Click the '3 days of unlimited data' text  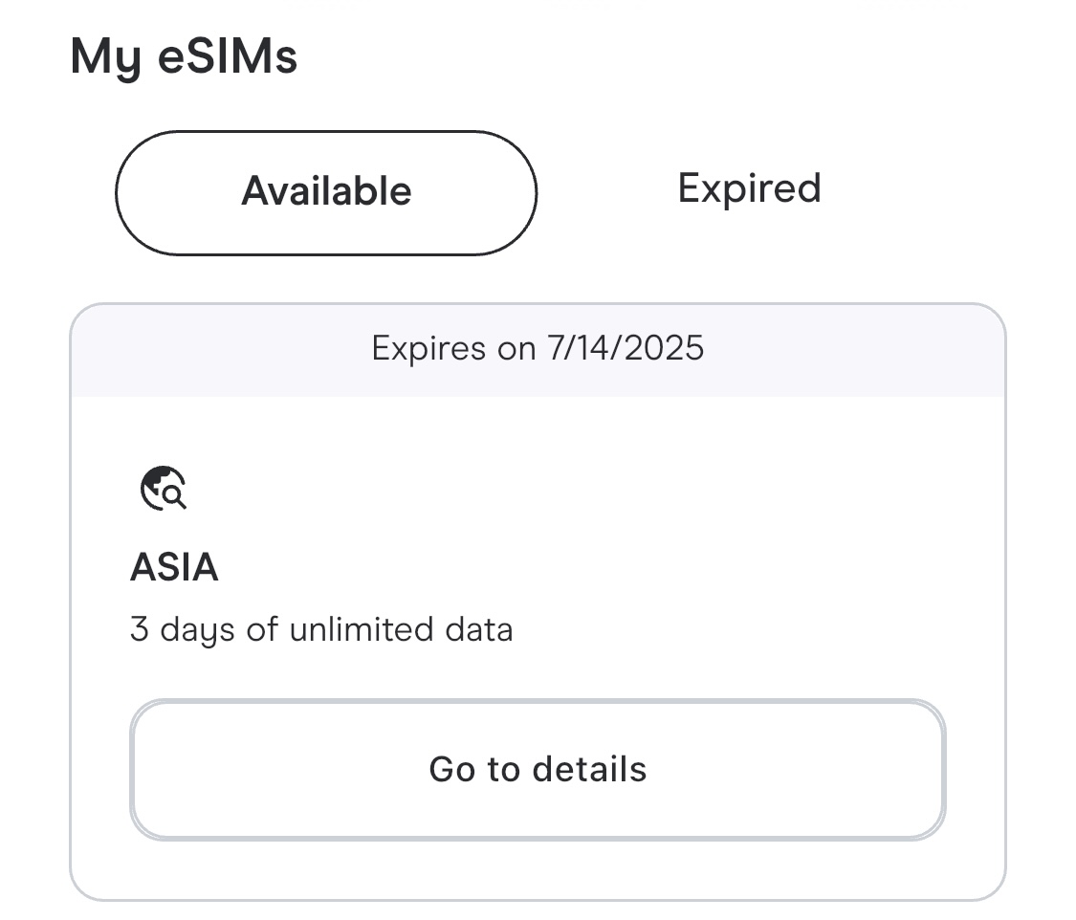(x=321, y=630)
